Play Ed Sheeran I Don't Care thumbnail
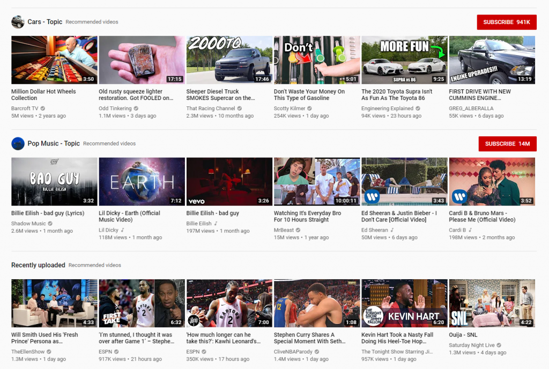The width and height of the screenshot is (549, 369). click(404, 181)
